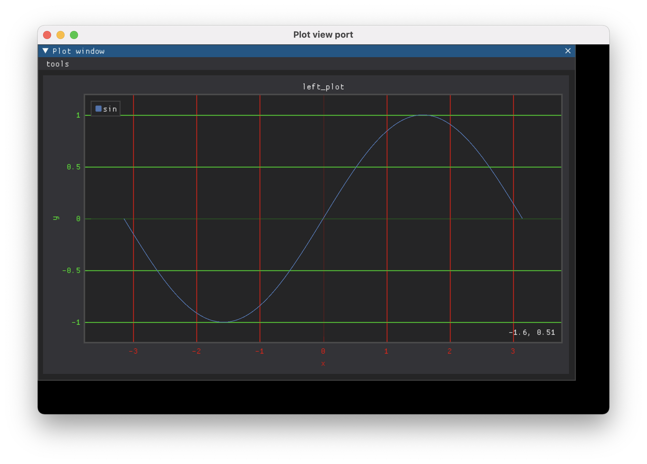Click the sine curve peak near y=1
This screenshot has width=647, height=464.
point(423,115)
